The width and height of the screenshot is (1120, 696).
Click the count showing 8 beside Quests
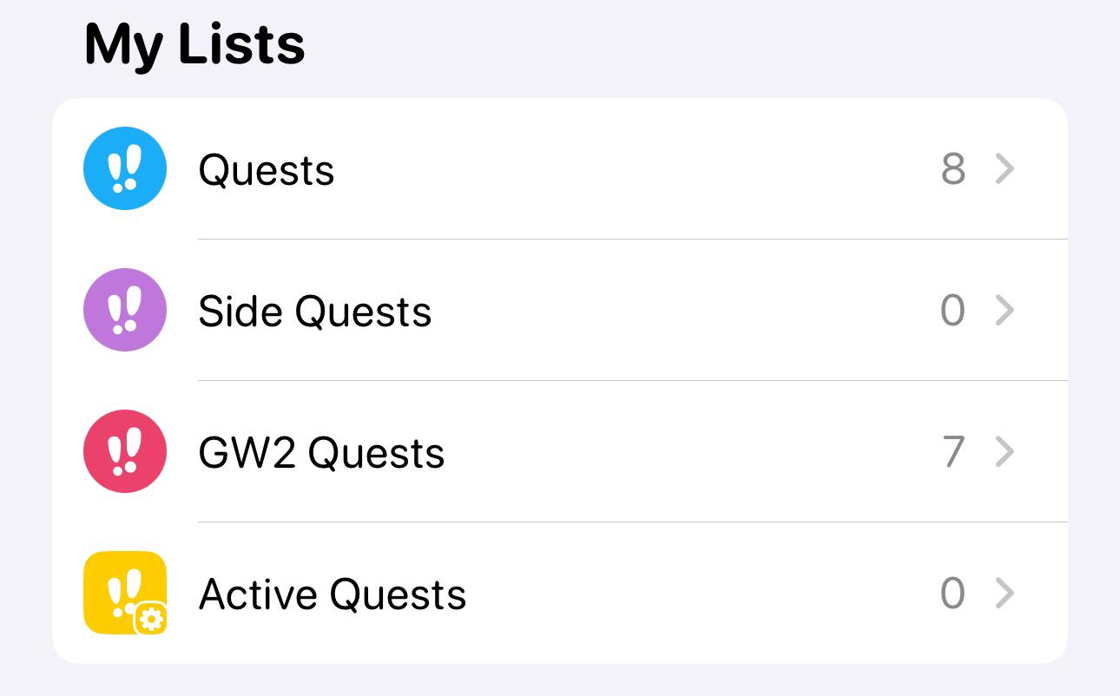coord(953,169)
